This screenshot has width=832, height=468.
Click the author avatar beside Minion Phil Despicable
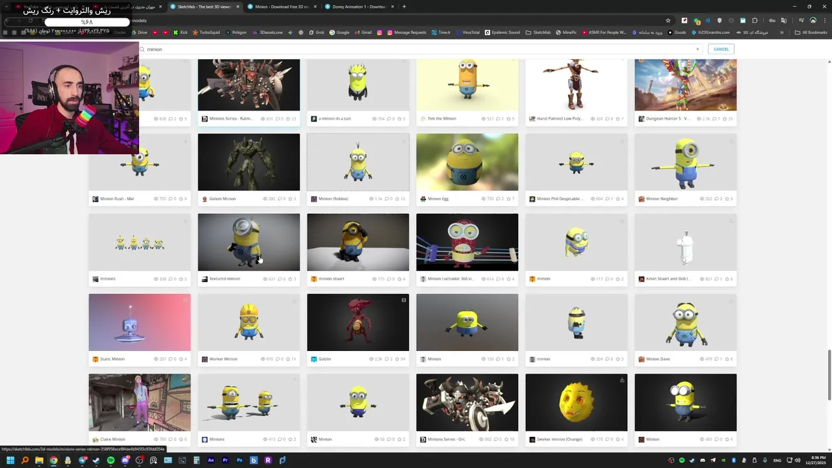pos(532,199)
